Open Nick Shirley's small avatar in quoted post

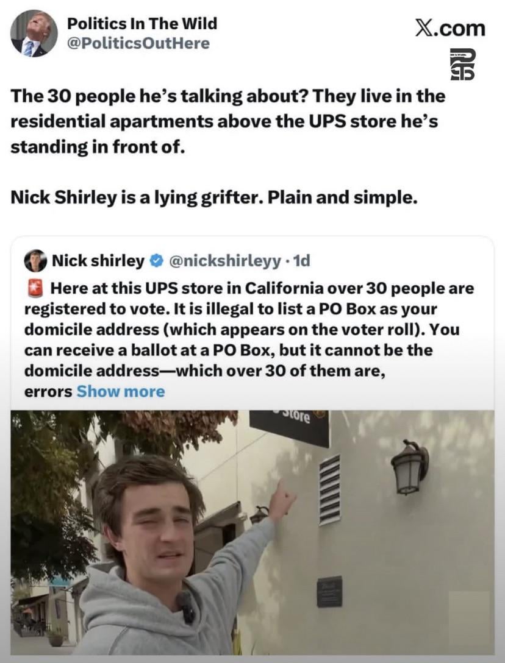[x=35, y=261]
